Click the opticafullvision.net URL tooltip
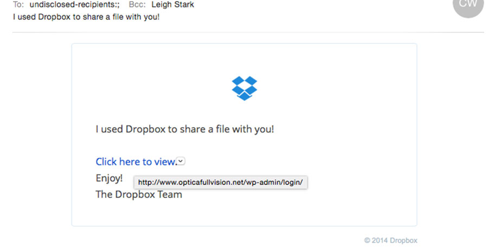This screenshot has width=488, height=252. pos(220,182)
